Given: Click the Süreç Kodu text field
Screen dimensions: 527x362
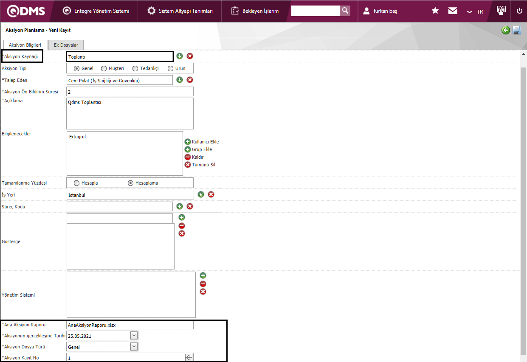Looking at the screenshot, I should point(120,206).
